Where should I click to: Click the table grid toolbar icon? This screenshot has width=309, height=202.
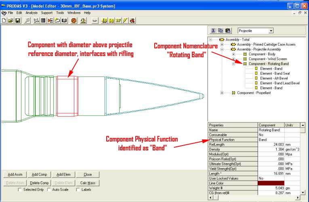[43, 20]
